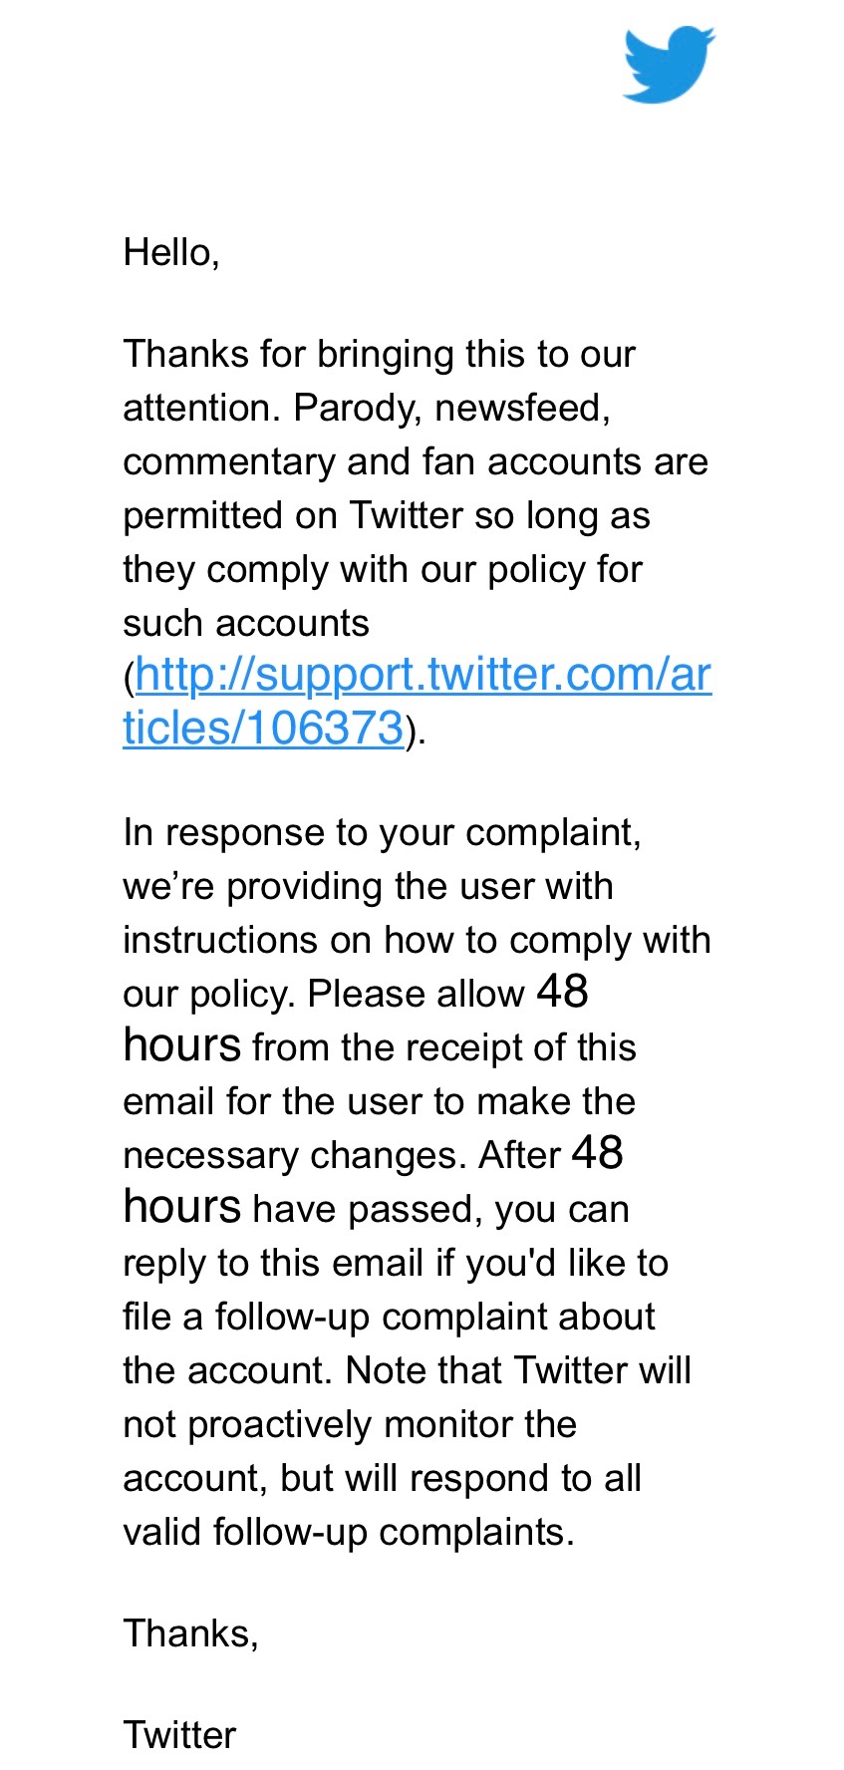Screen dimensions: 844x1770
Task: Click the line "email for the user to make the"
Action: pos(379,1102)
